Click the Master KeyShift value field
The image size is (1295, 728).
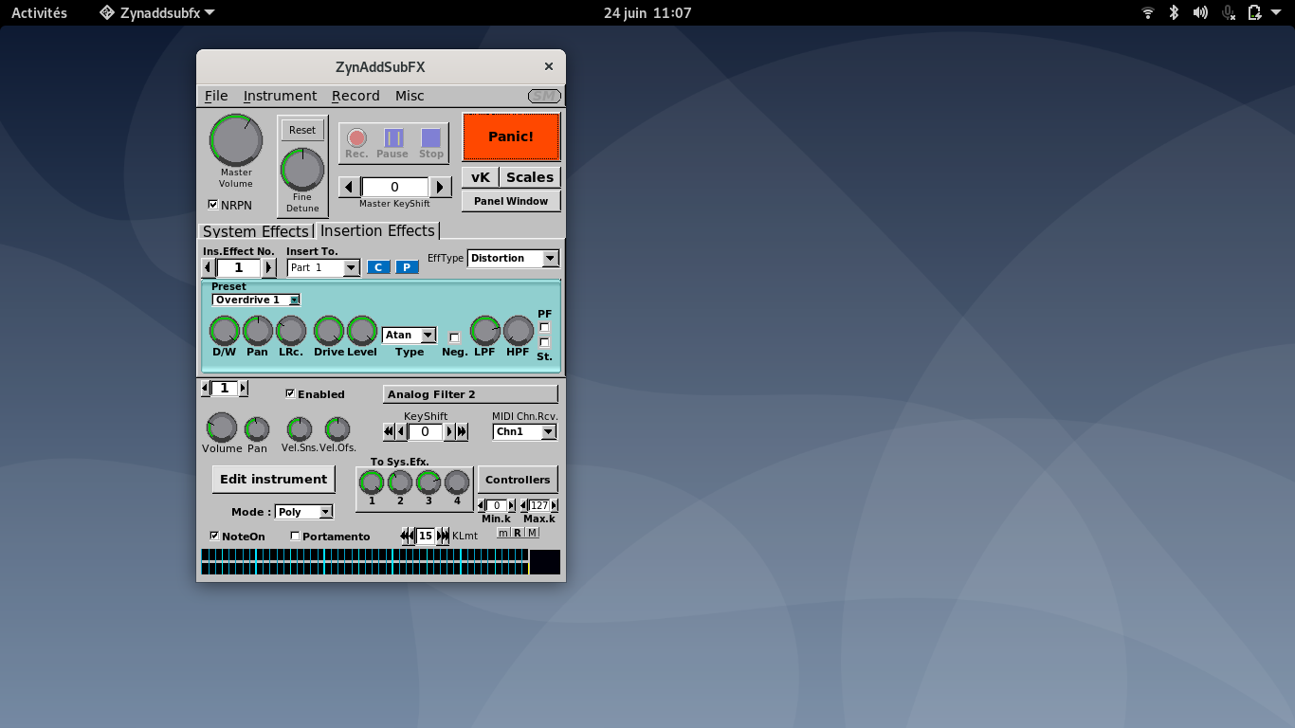point(394,187)
